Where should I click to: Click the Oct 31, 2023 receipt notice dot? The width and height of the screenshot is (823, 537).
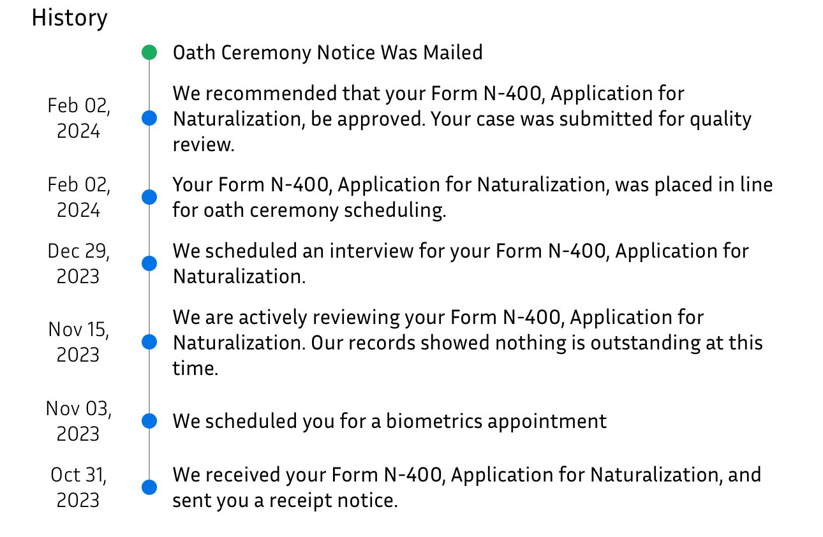pyautogui.click(x=149, y=487)
